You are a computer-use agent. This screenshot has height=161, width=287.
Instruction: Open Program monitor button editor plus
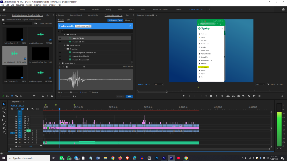point(282,96)
